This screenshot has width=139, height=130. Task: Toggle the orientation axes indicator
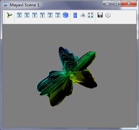pyautogui.click(x=83, y=15)
